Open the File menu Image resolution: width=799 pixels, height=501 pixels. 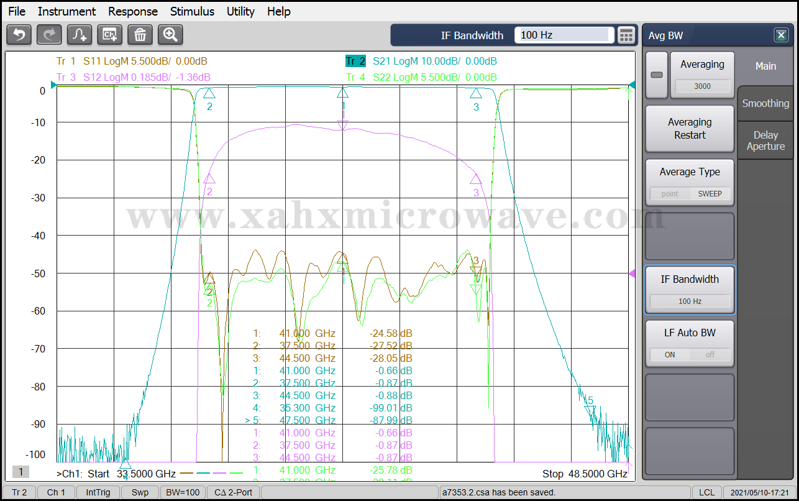click(x=17, y=11)
